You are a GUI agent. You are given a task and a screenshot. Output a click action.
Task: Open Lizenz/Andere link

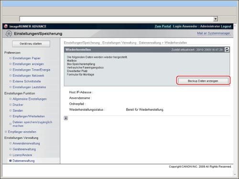tap(22, 155)
